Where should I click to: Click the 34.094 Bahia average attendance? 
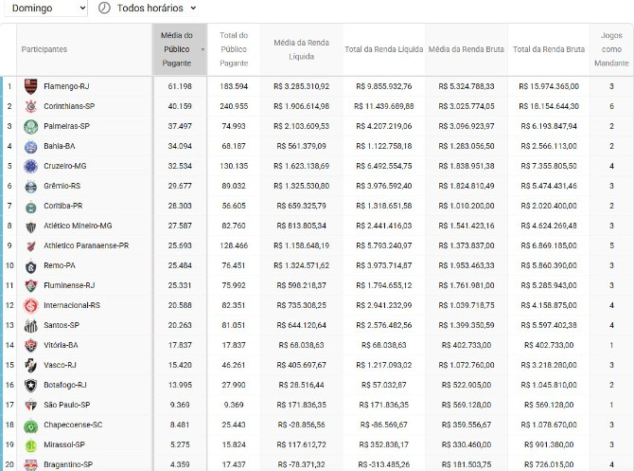pyautogui.click(x=180, y=146)
